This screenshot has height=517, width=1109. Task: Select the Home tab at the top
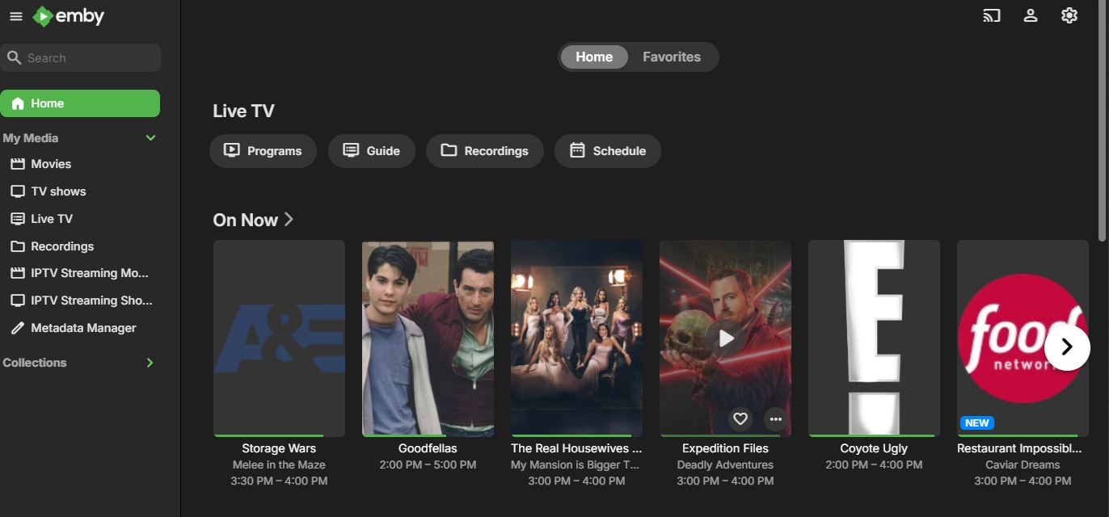point(594,57)
